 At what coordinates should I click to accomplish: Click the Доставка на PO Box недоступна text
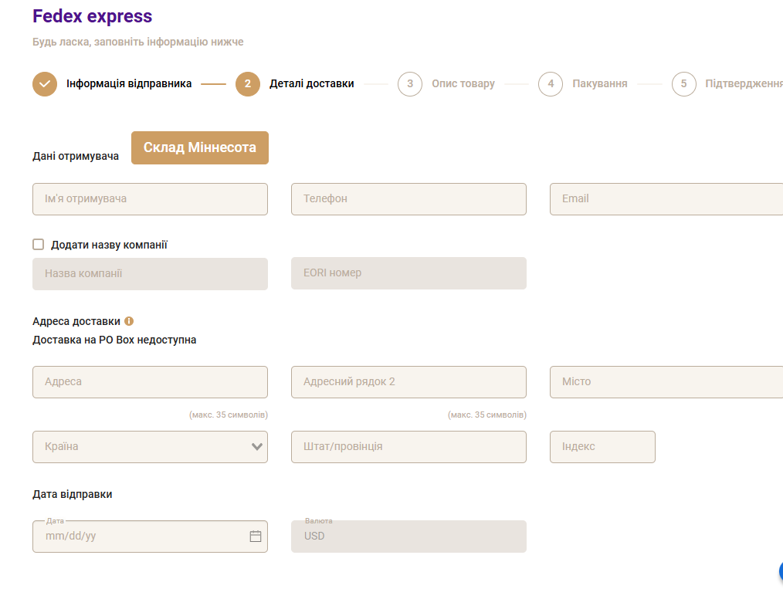pos(114,340)
